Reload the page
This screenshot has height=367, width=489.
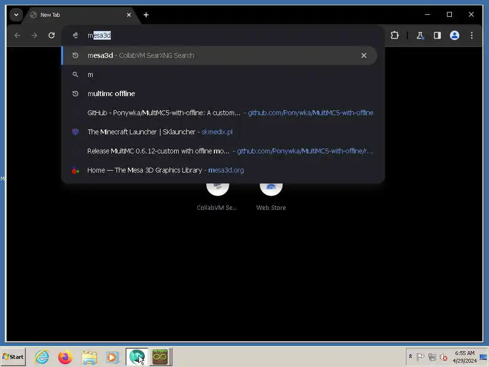pyautogui.click(x=52, y=35)
